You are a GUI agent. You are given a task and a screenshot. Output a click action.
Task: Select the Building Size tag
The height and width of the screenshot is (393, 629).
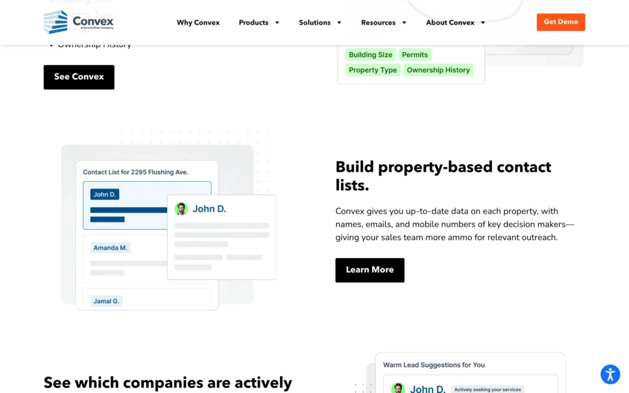370,55
